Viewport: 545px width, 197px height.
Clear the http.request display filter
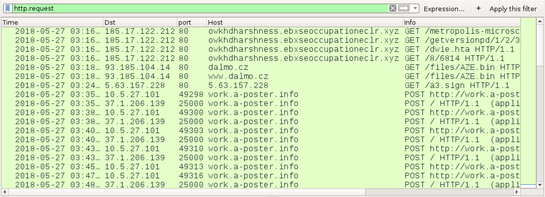[x=392, y=9]
